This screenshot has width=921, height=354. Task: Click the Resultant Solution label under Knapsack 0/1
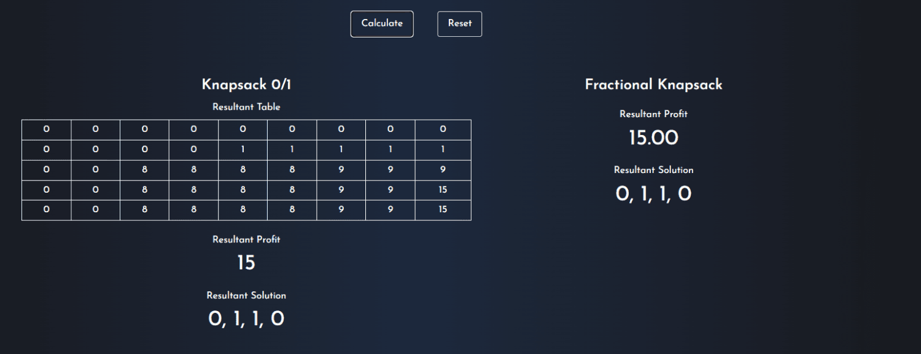pyautogui.click(x=246, y=296)
